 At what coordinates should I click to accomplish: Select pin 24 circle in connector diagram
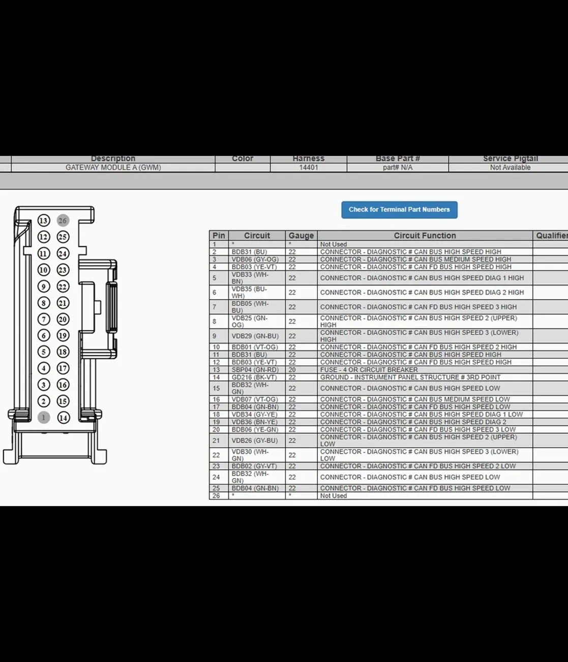[63, 254]
